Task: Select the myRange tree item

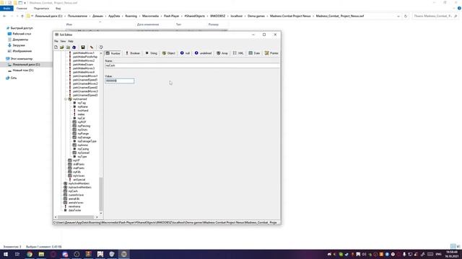Action: [x=83, y=134]
